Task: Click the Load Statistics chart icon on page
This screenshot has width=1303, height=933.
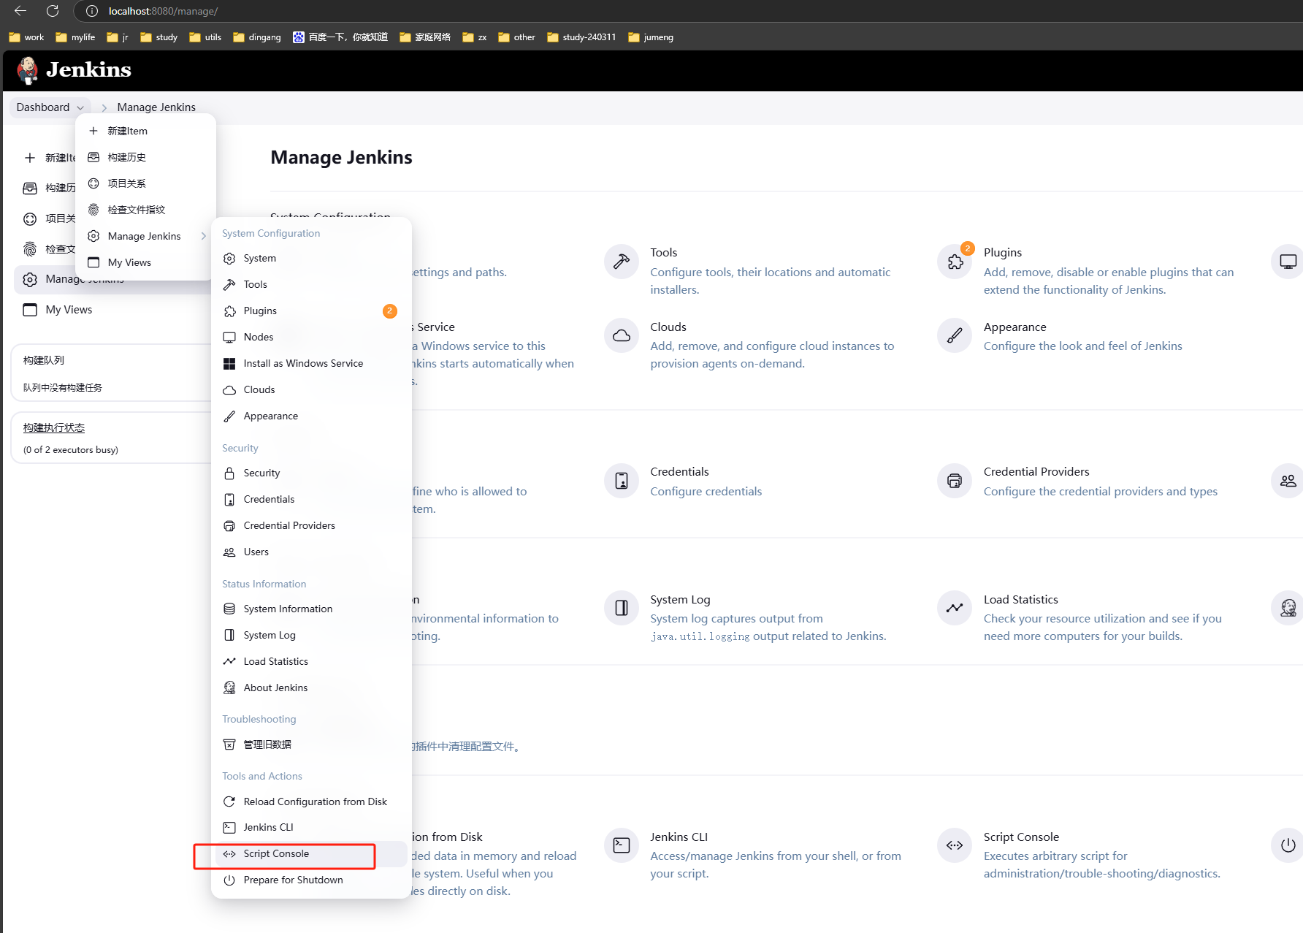Action: point(955,608)
